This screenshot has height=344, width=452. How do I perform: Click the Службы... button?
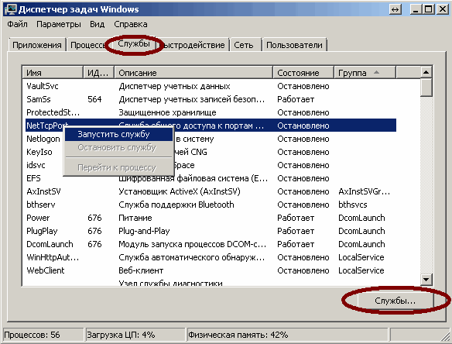click(395, 301)
